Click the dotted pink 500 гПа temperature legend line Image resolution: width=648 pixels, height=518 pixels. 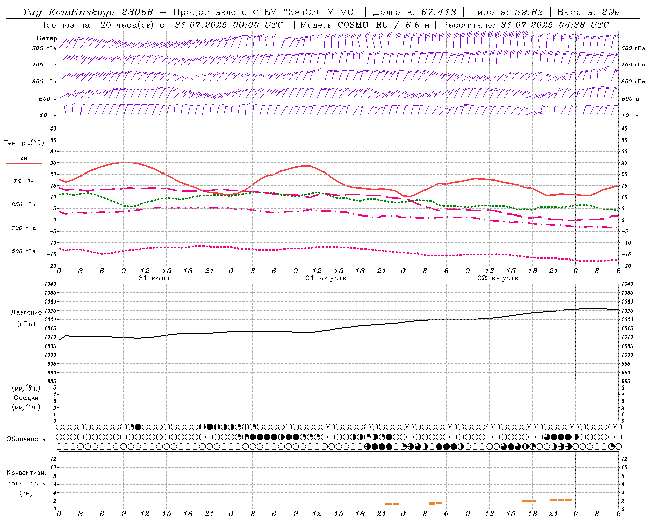click(x=23, y=257)
